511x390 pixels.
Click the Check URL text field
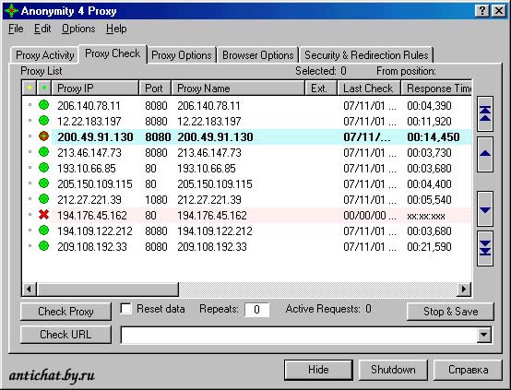[299, 335]
